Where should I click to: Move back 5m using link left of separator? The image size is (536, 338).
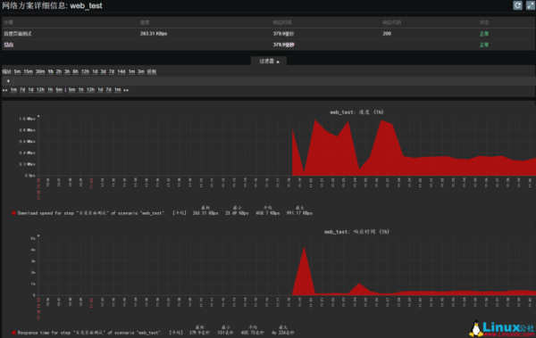(59, 90)
